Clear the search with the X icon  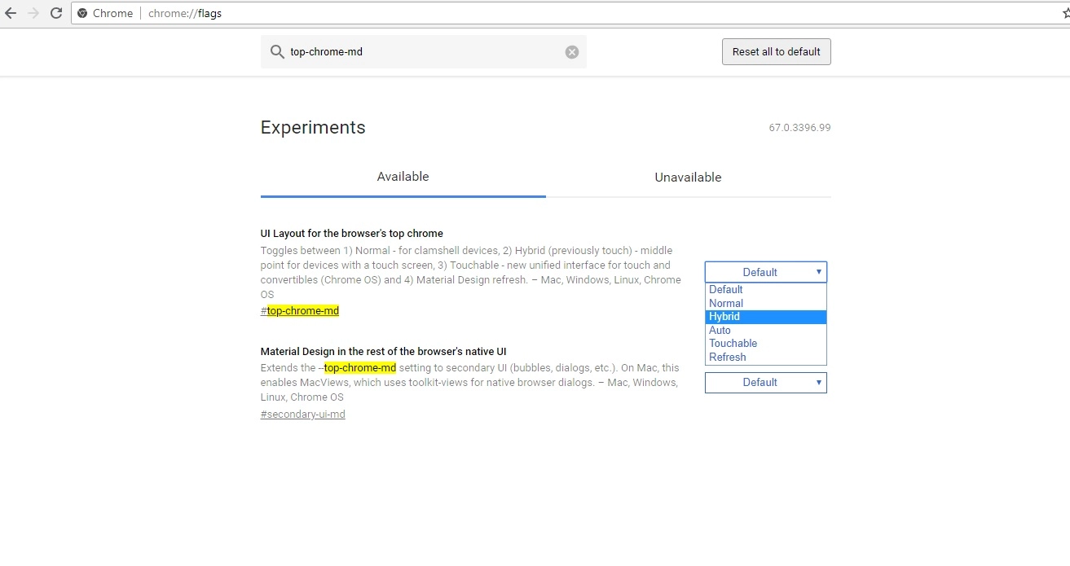[572, 52]
